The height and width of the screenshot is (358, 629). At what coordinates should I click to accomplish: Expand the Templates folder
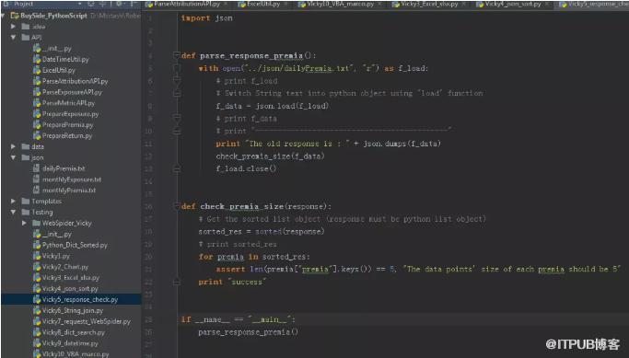(x=14, y=202)
